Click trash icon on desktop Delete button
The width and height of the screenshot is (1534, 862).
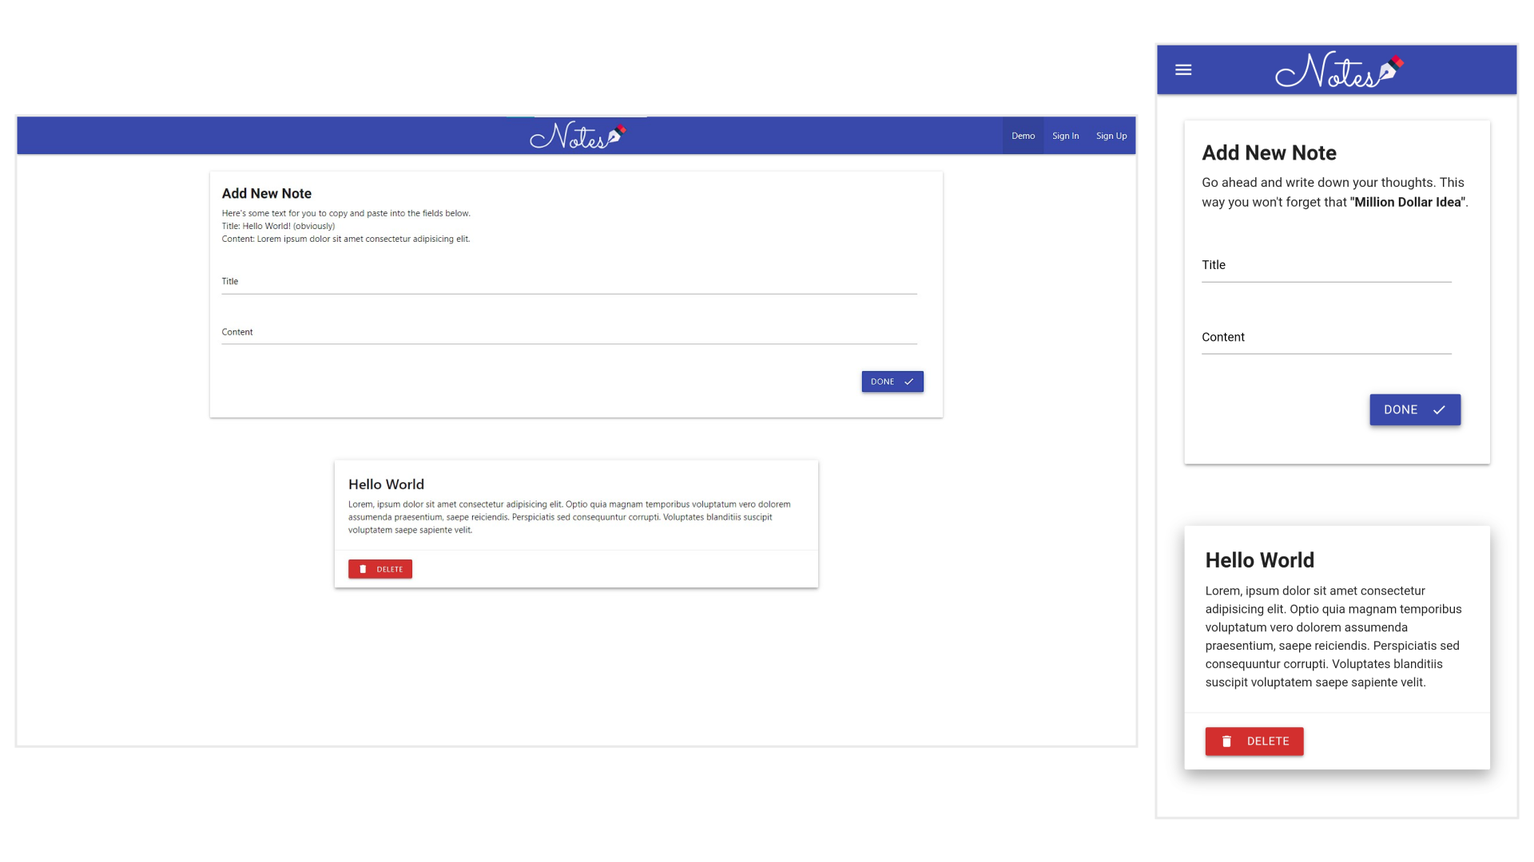click(363, 569)
